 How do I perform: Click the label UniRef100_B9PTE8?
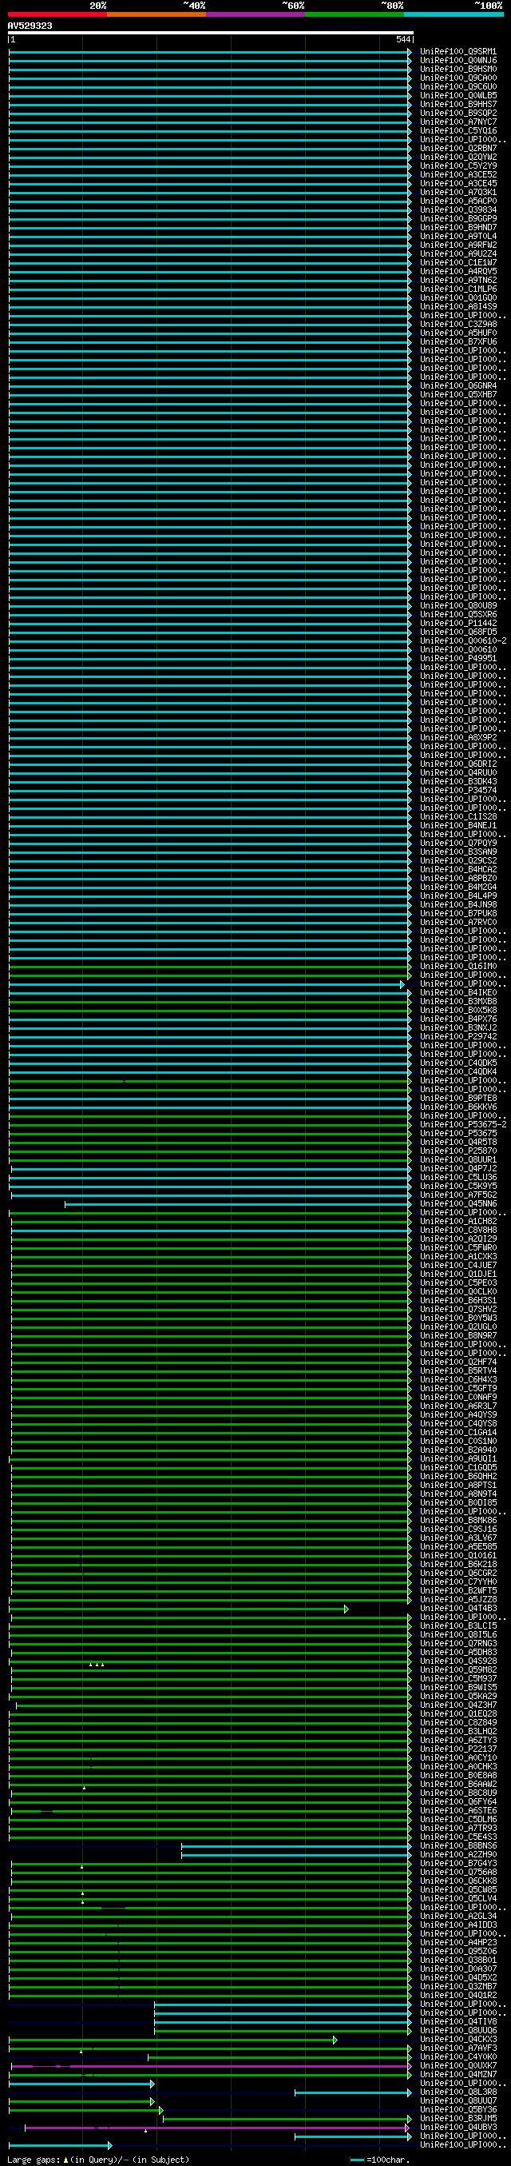pyautogui.click(x=458, y=1098)
